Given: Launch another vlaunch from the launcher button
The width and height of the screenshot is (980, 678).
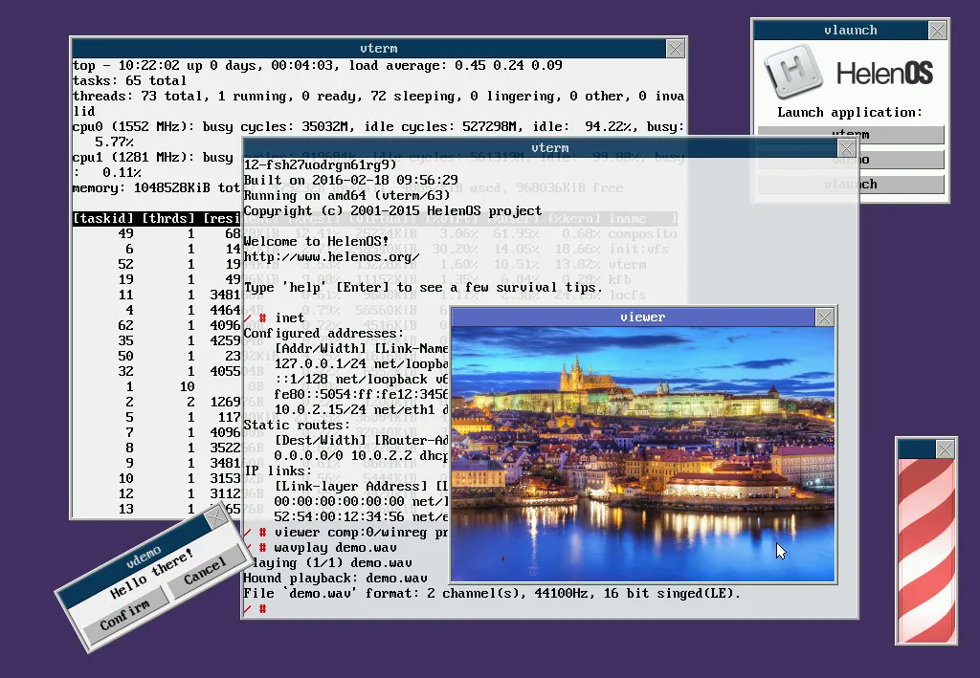Looking at the screenshot, I should 851,185.
